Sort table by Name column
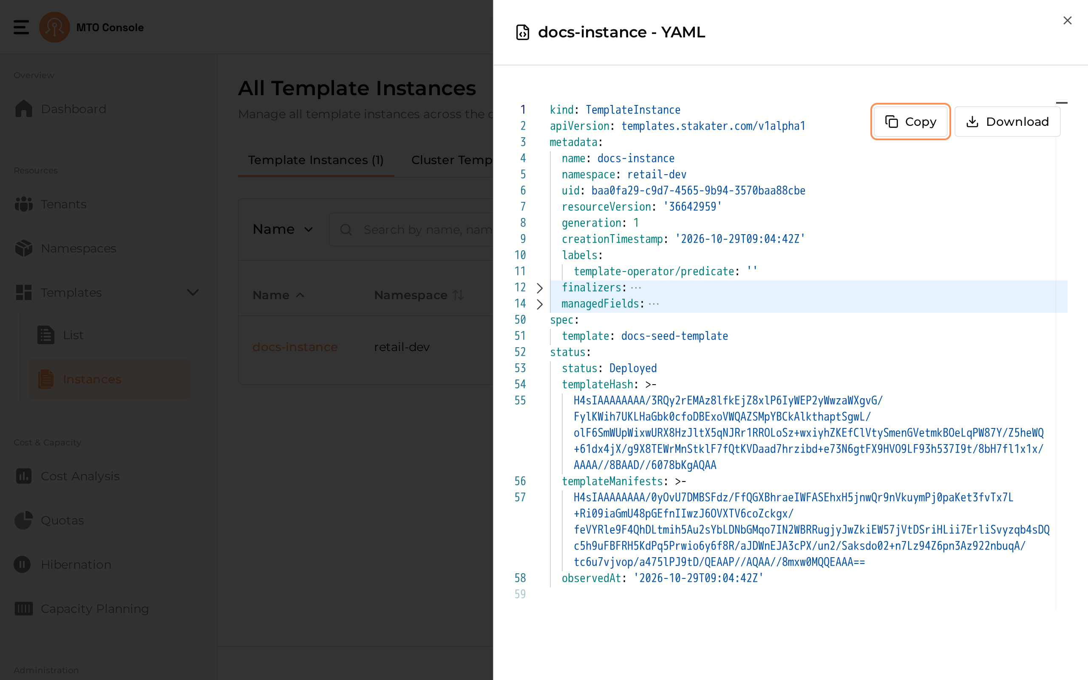Image resolution: width=1088 pixels, height=680 pixels. point(279,295)
